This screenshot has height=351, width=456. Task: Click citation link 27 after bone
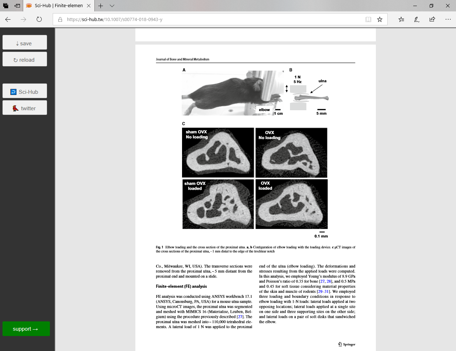(x=322, y=281)
